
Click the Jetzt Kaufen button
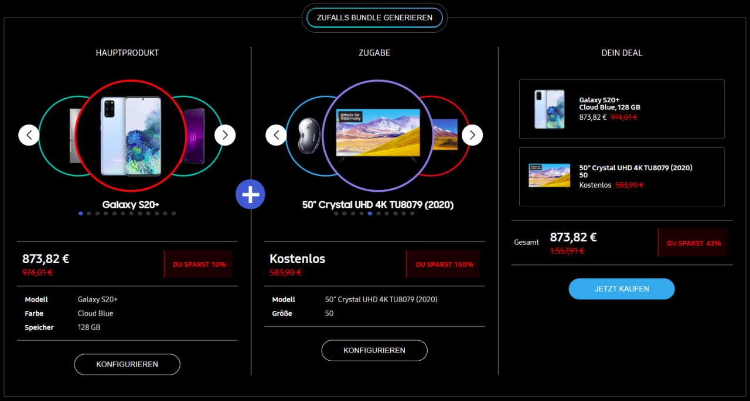pos(622,289)
